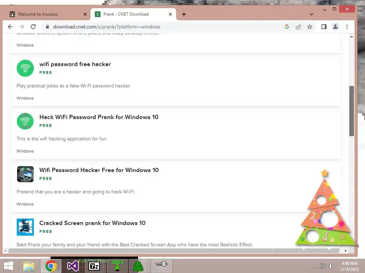Open Hack WiFi Password Prank for Windows 10
365x273 pixels.
point(99,117)
